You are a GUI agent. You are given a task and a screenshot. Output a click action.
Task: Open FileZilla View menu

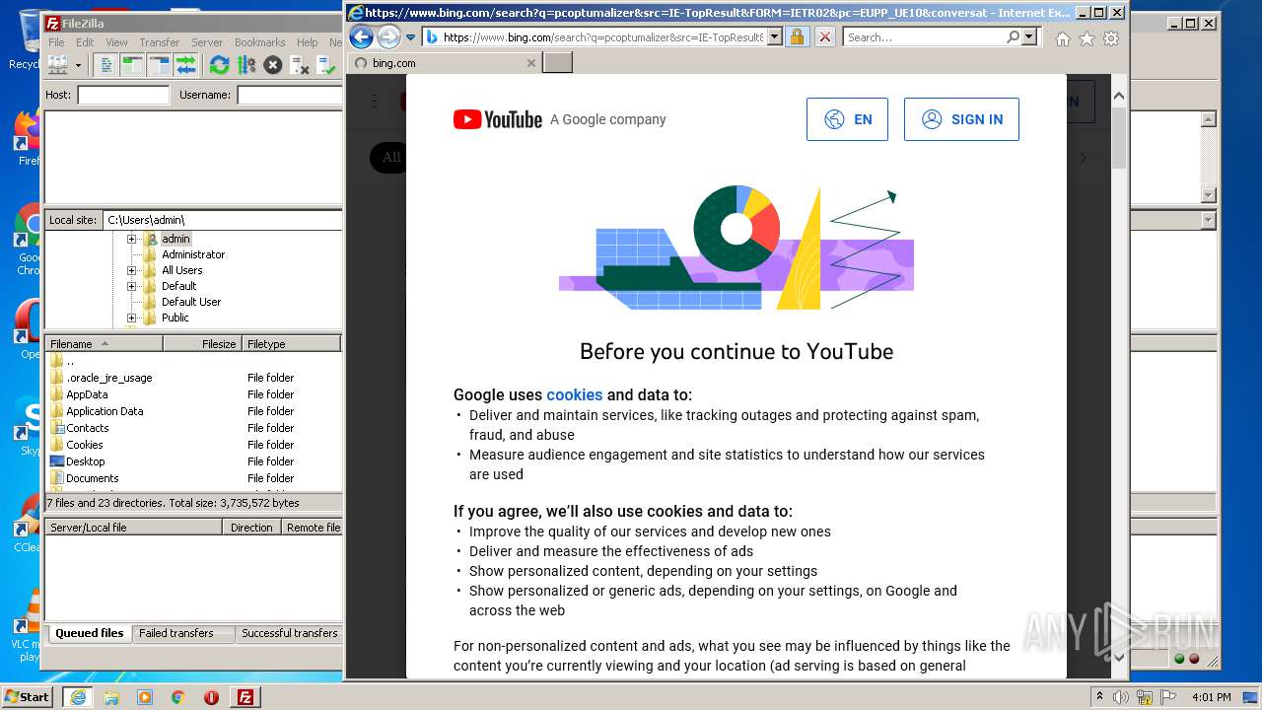(x=116, y=42)
